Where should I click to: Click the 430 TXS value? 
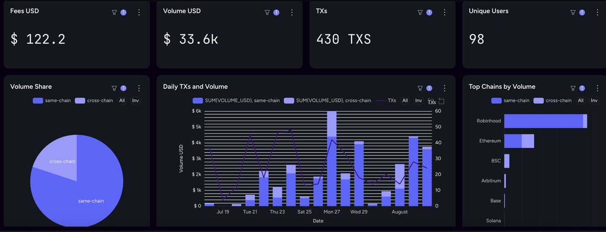click(x=343, y=39)
